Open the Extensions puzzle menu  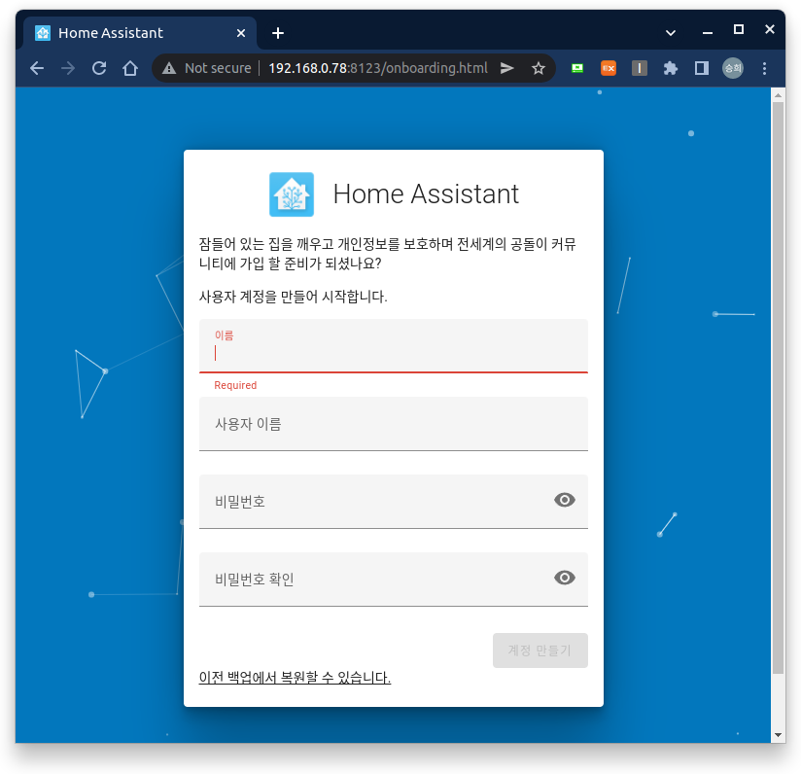(x=670, y=68)
